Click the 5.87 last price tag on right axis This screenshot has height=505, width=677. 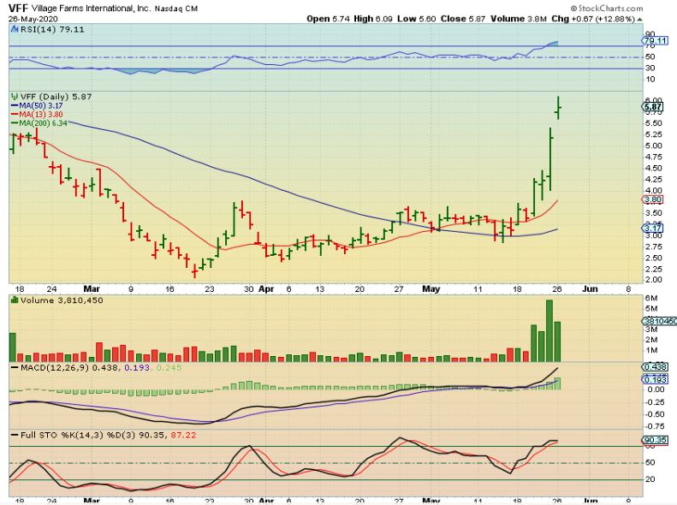tap(653, 107)
